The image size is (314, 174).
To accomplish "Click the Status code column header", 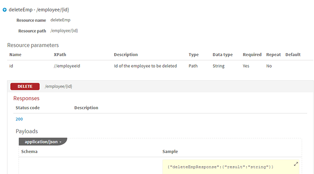I will (x=28, y=108).
